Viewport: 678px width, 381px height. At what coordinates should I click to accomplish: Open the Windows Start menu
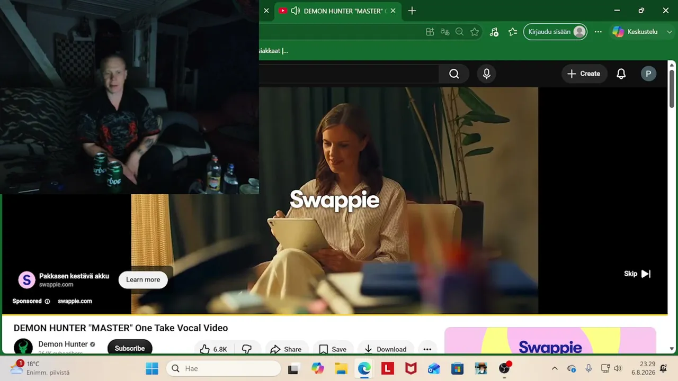pyautogui.click(x=152, y=368)
